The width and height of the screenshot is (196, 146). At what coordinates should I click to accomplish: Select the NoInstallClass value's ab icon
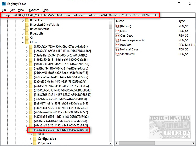point(117,49)
